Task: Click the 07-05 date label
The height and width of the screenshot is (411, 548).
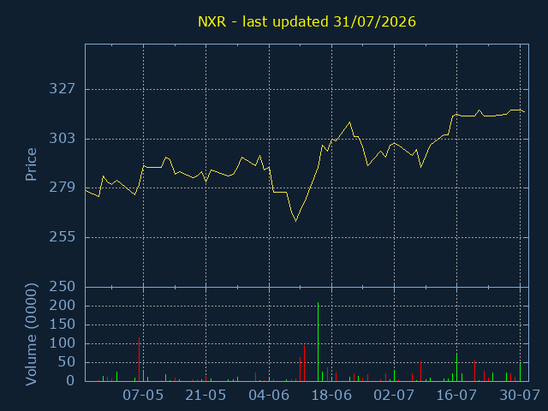Action: pos(143,396)
